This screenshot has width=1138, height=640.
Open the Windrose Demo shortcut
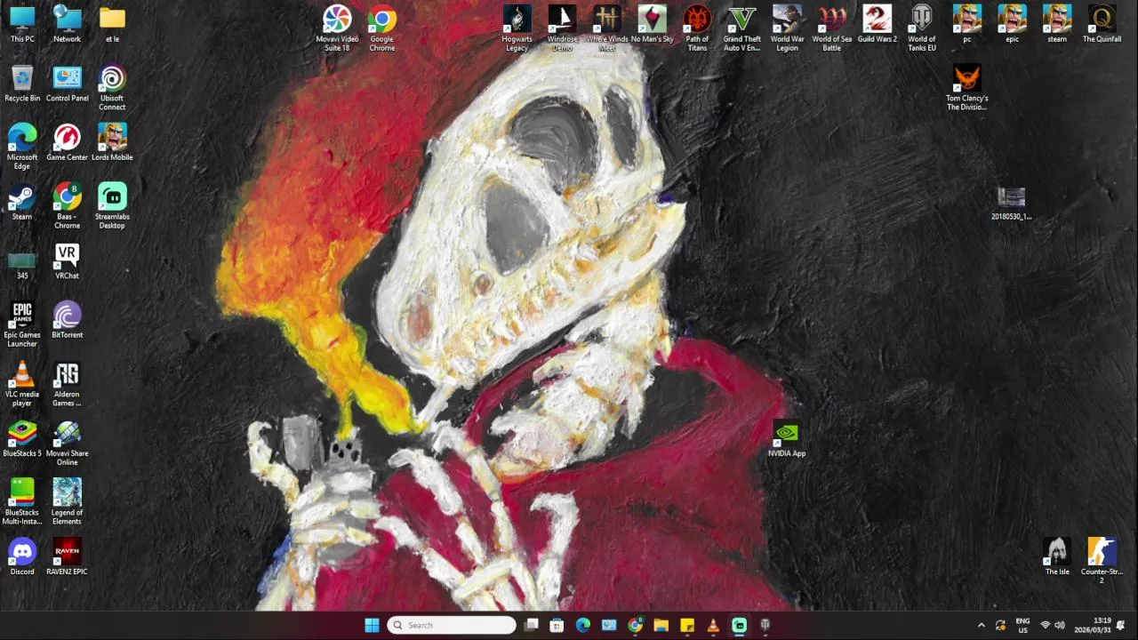562,28
